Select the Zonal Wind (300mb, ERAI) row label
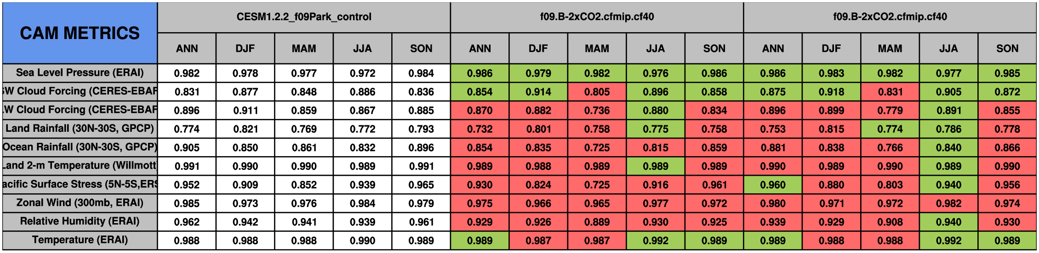The height and width of the screenshot is (253, 1039). (80, 203)
